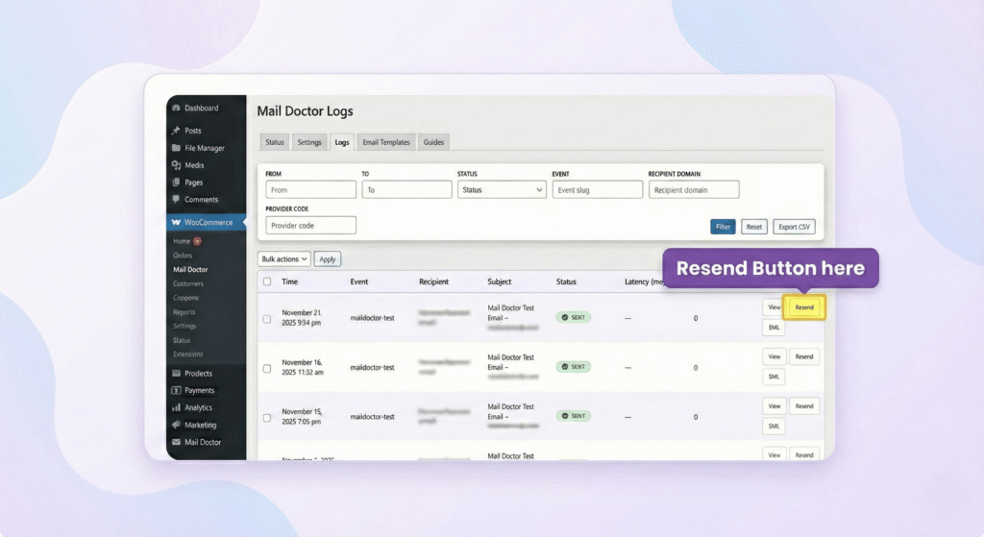Open the Settings tab
The width and height of the screenshot is (984, 537).
(309, 142)
